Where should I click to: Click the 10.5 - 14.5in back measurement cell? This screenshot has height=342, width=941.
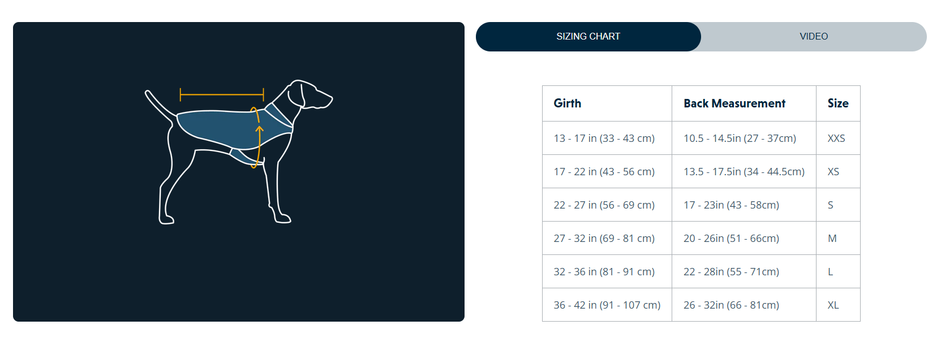pos(740,138)
